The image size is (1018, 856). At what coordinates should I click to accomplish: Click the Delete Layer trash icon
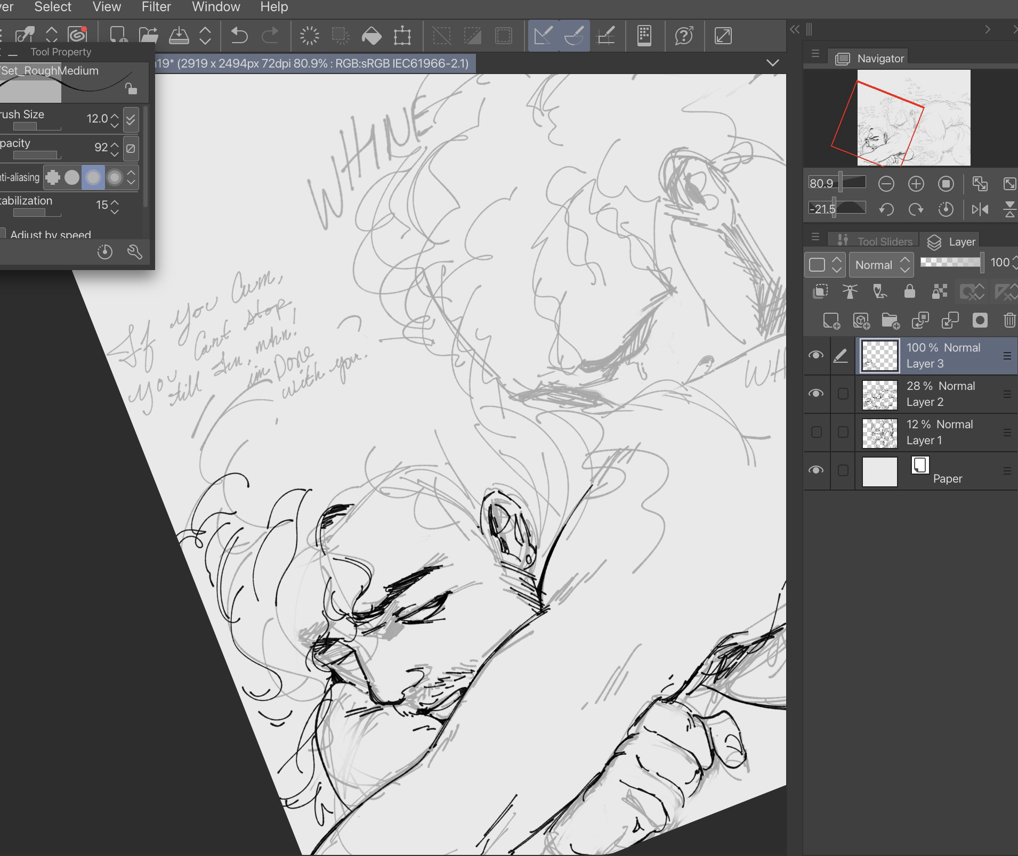coord(1009,321)
